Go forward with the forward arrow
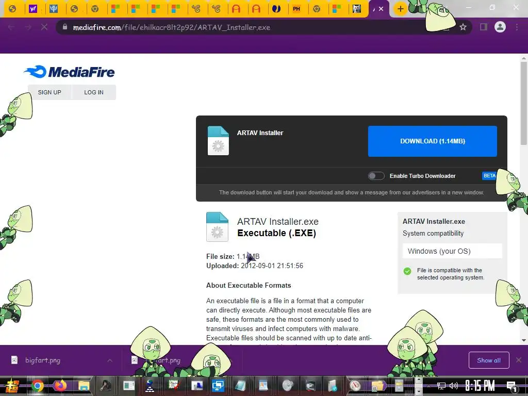Image resolution: width=528 pixels, height=396 pixels. pos(28,27)
